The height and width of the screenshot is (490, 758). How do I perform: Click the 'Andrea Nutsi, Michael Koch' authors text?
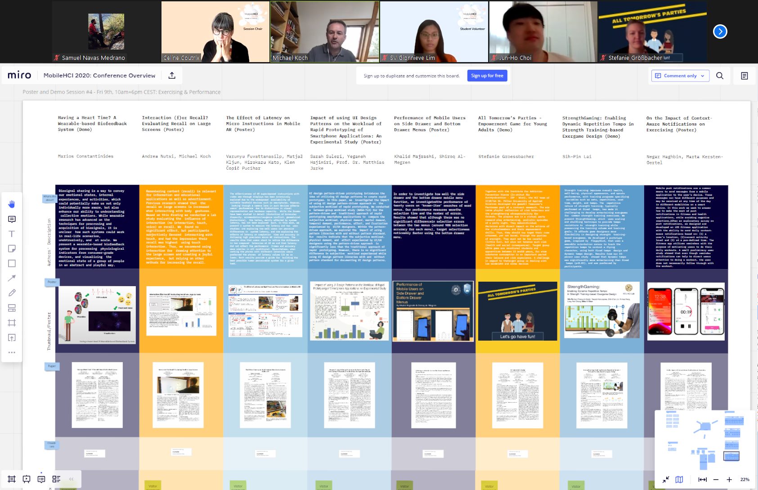pyautogui.click(x=176, y=157)
